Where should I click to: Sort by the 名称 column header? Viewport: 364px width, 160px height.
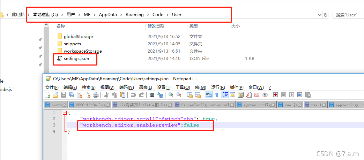click(x=61, y=26)
